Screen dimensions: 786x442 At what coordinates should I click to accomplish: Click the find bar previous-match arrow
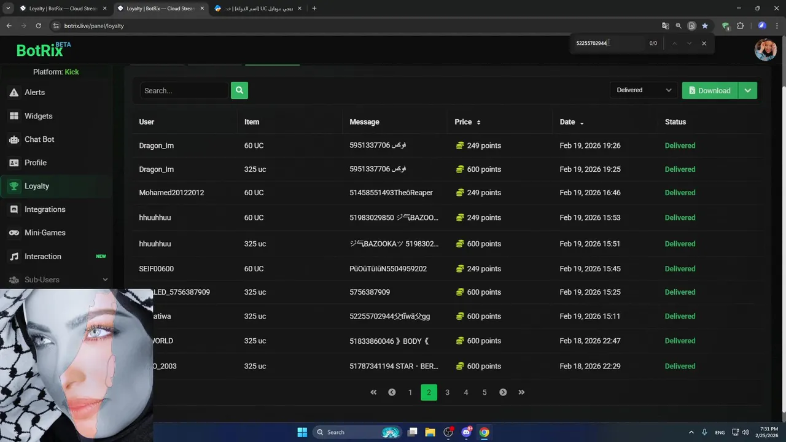click(674, 43)
